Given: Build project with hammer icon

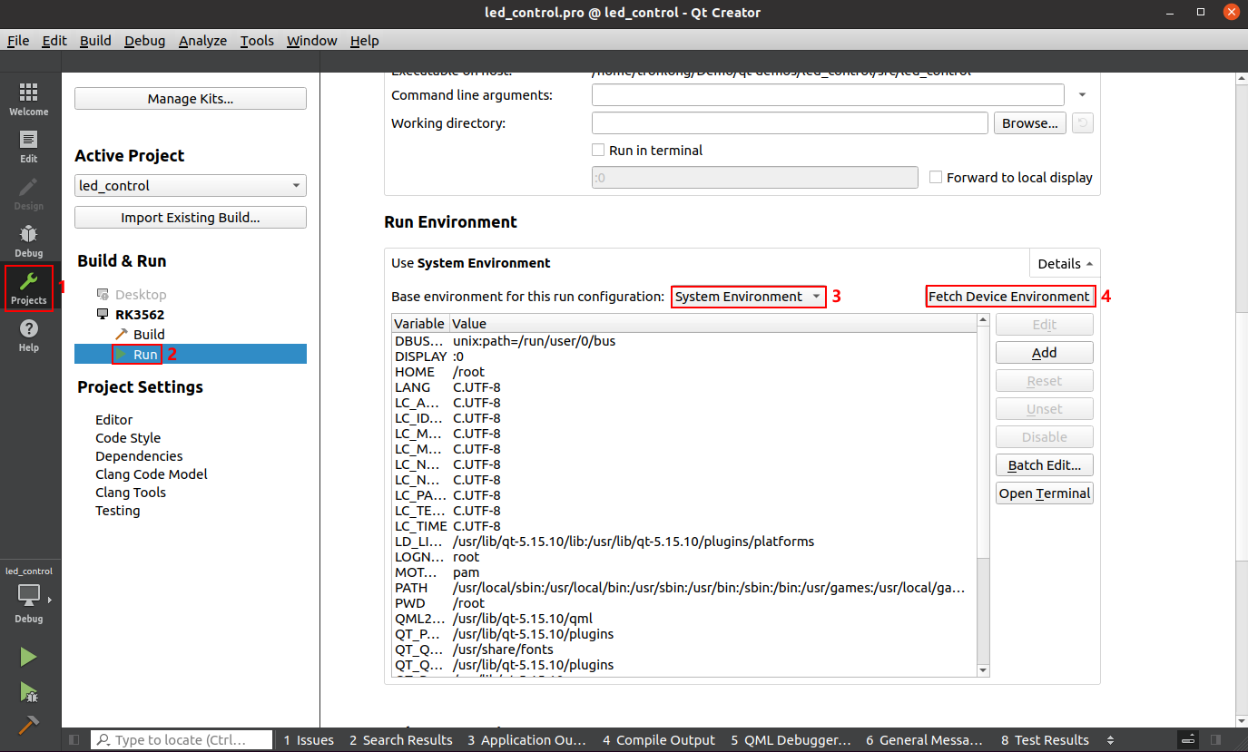Looking at the screenshot, I should click(28, 725).
